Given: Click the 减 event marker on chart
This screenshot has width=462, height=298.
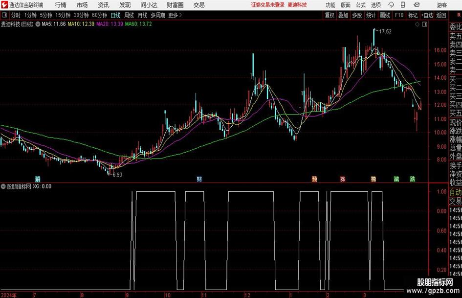Looking at the screenshot, I should (396, 179).
